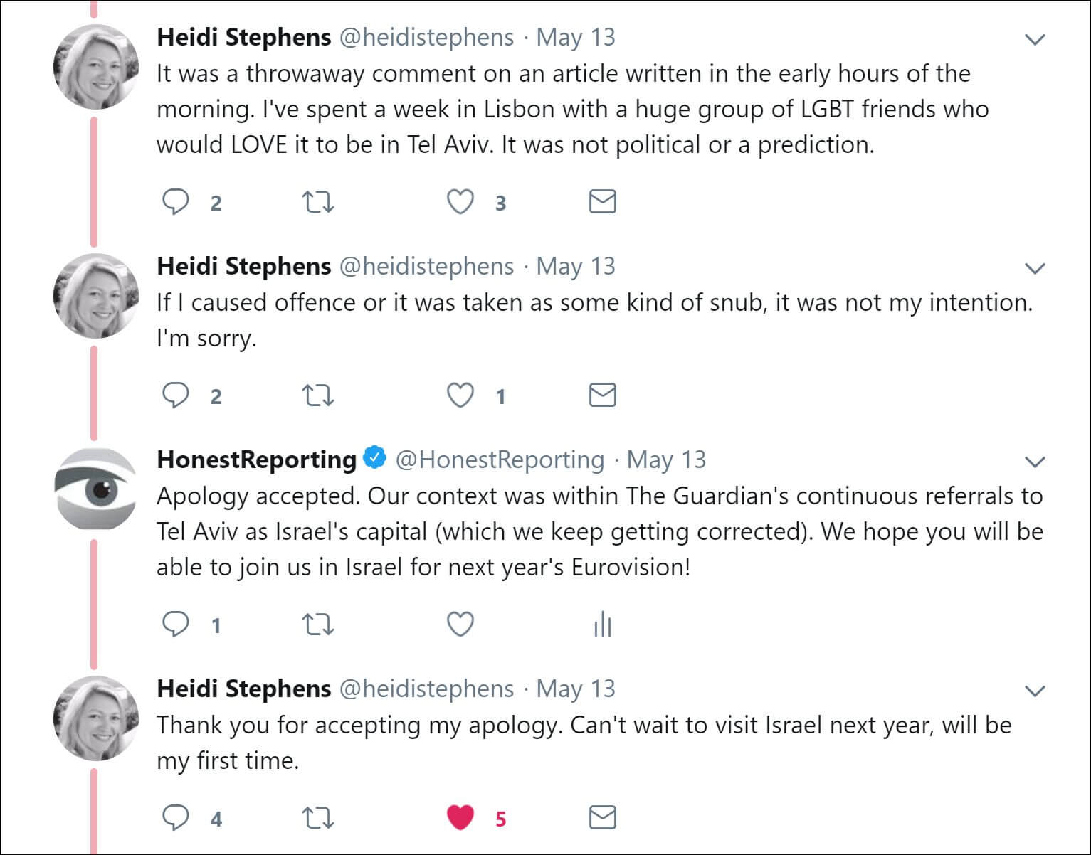Share the 'Thank you for accepting' tweet by message
Screen dimensions: 1091x855
(602, 818)
